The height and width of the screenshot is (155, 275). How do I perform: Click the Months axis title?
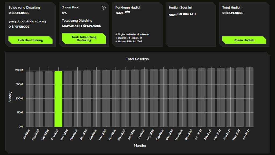[x=140, y=146]
